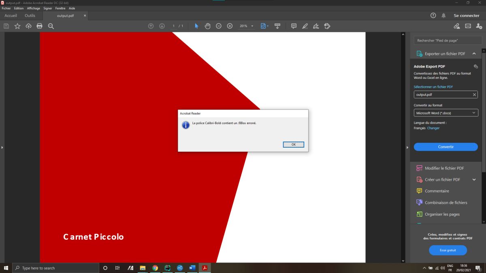This screenshot has height=273, width=486.
Task: Open the Aide menu
Action: [72, 8]
